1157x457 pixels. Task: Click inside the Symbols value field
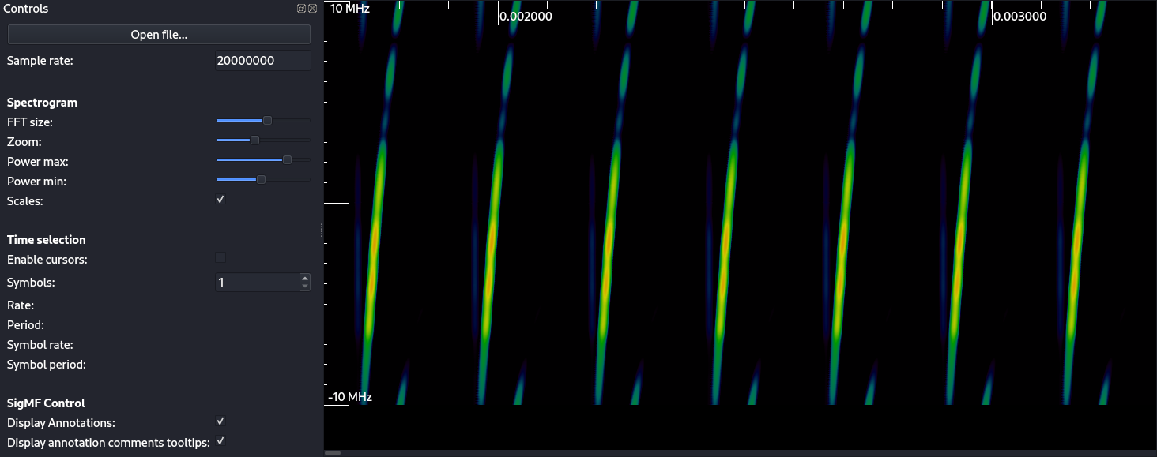257,283
